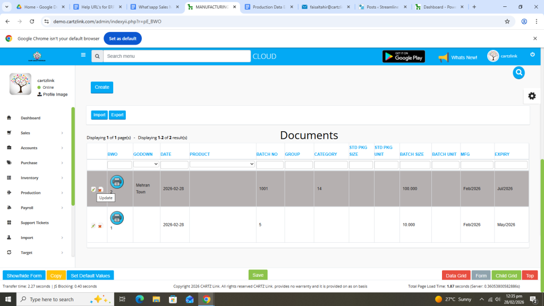Click the update pencil icon for BWO 1

pyautogui.click(x=93, y=226)
